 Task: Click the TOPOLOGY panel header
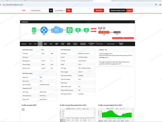77,22
